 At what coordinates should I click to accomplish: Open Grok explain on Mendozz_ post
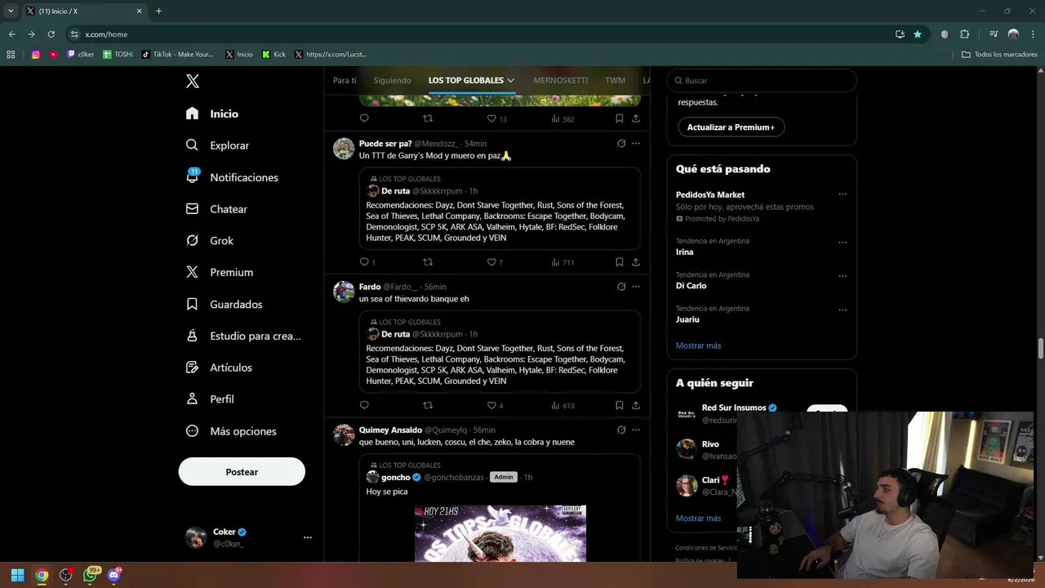(x=621, y=144)
